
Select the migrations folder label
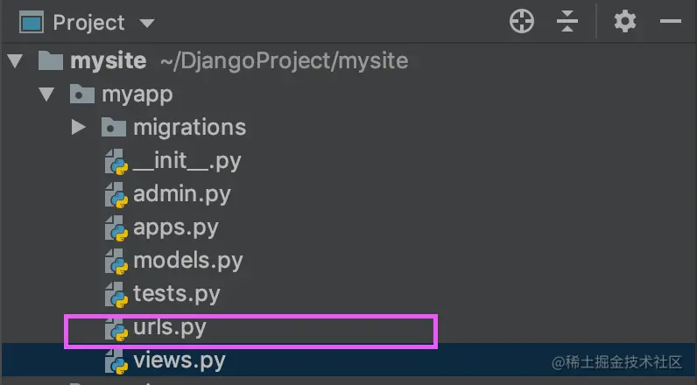pyautogui.click(x=190, y=128)
